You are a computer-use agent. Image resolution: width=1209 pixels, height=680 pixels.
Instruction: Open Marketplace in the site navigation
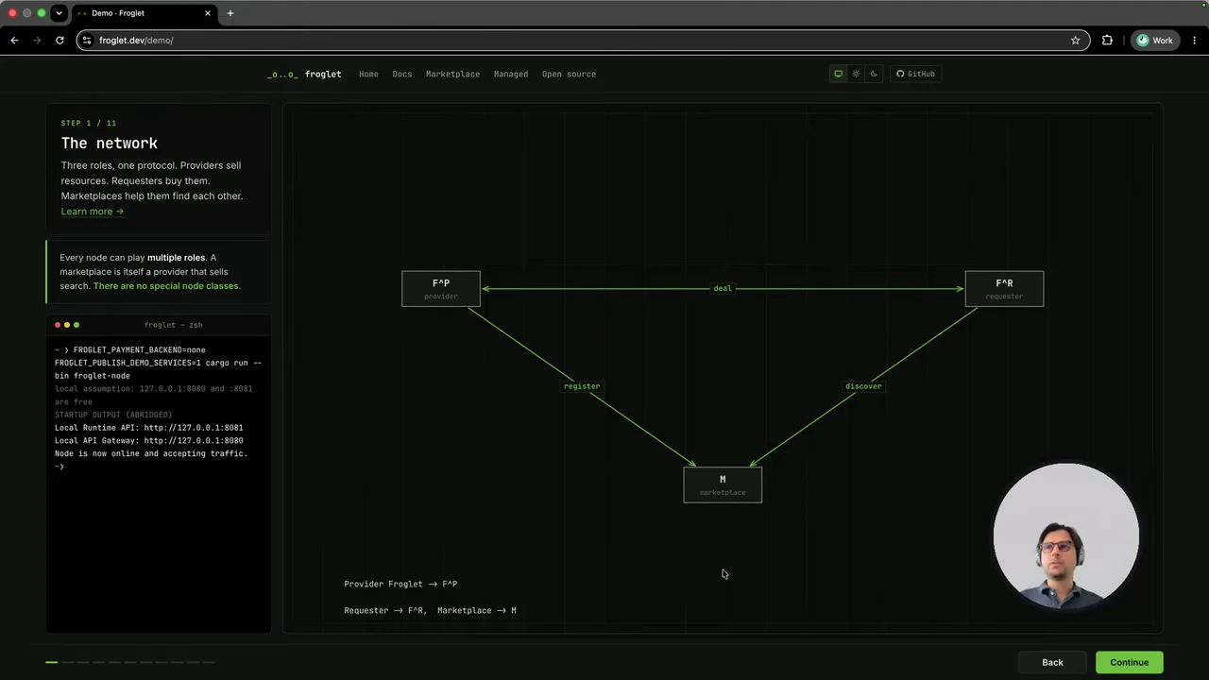pyautogui.click(x=452, y=74)
